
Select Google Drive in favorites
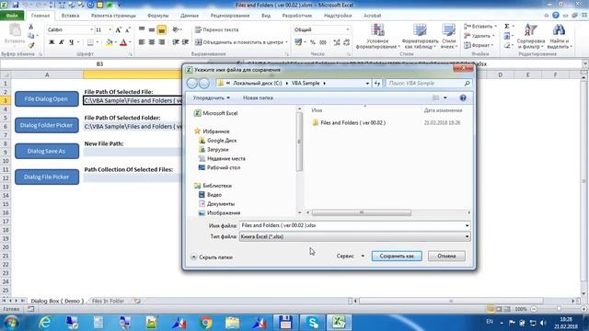[217, 141]
